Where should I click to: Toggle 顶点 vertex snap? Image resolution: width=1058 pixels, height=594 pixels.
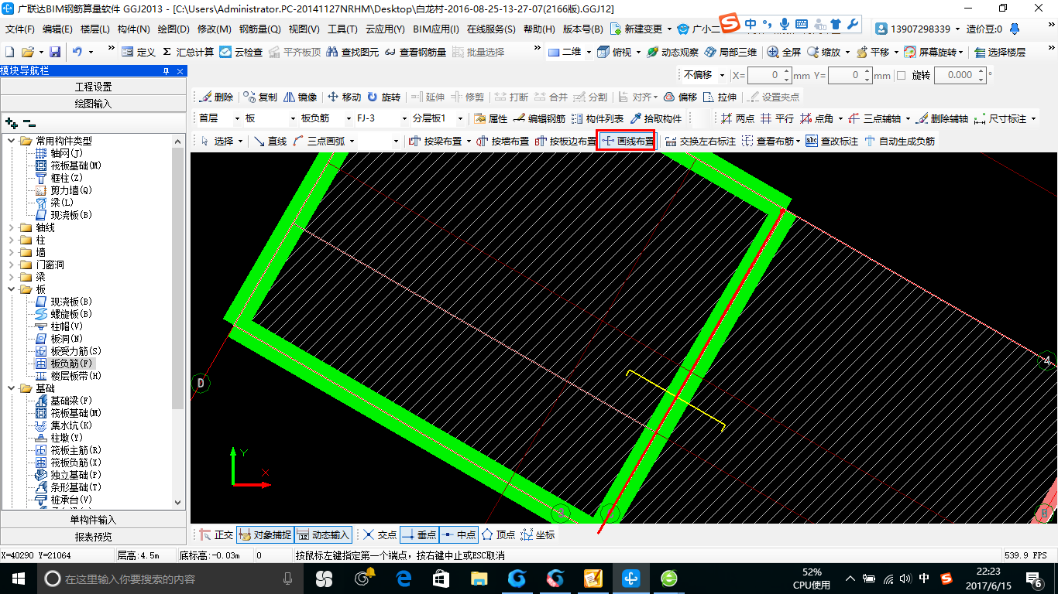coord(498,534)
